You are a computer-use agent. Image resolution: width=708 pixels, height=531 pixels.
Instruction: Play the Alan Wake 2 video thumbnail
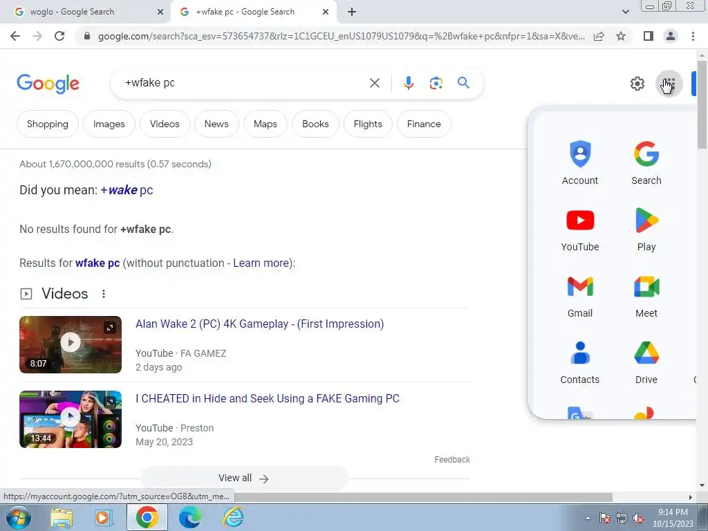click(x=71, y=344)
